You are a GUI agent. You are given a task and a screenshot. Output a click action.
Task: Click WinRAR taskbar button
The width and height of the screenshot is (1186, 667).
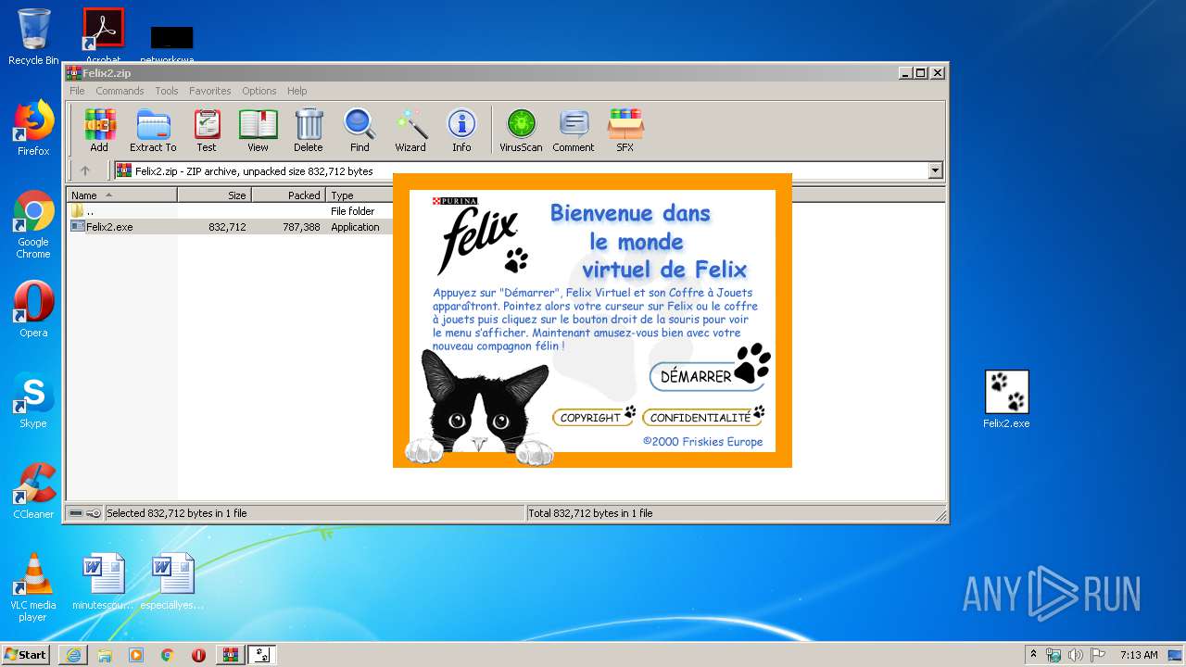coord(230,655)
